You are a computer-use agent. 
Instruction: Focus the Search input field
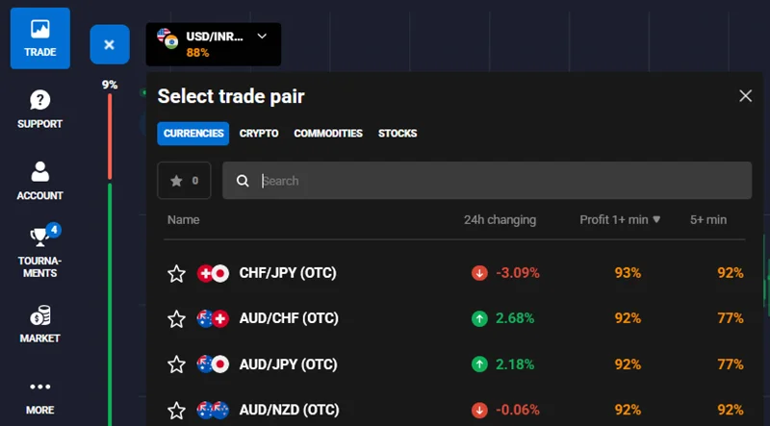487,181
